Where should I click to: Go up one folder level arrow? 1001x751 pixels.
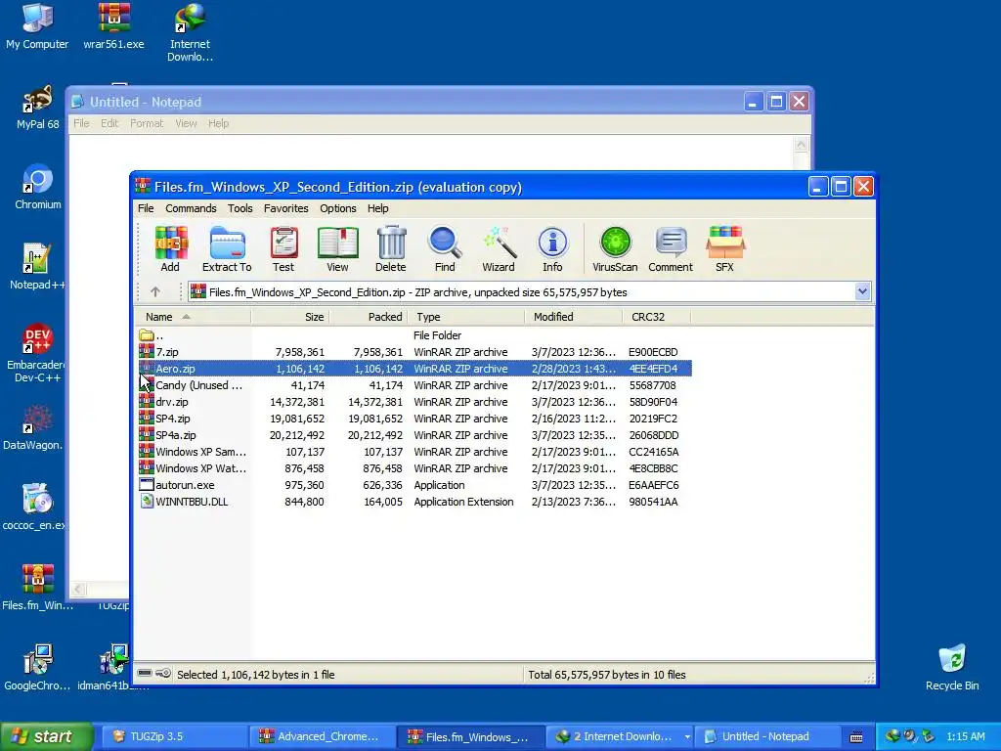coord(155,291)
